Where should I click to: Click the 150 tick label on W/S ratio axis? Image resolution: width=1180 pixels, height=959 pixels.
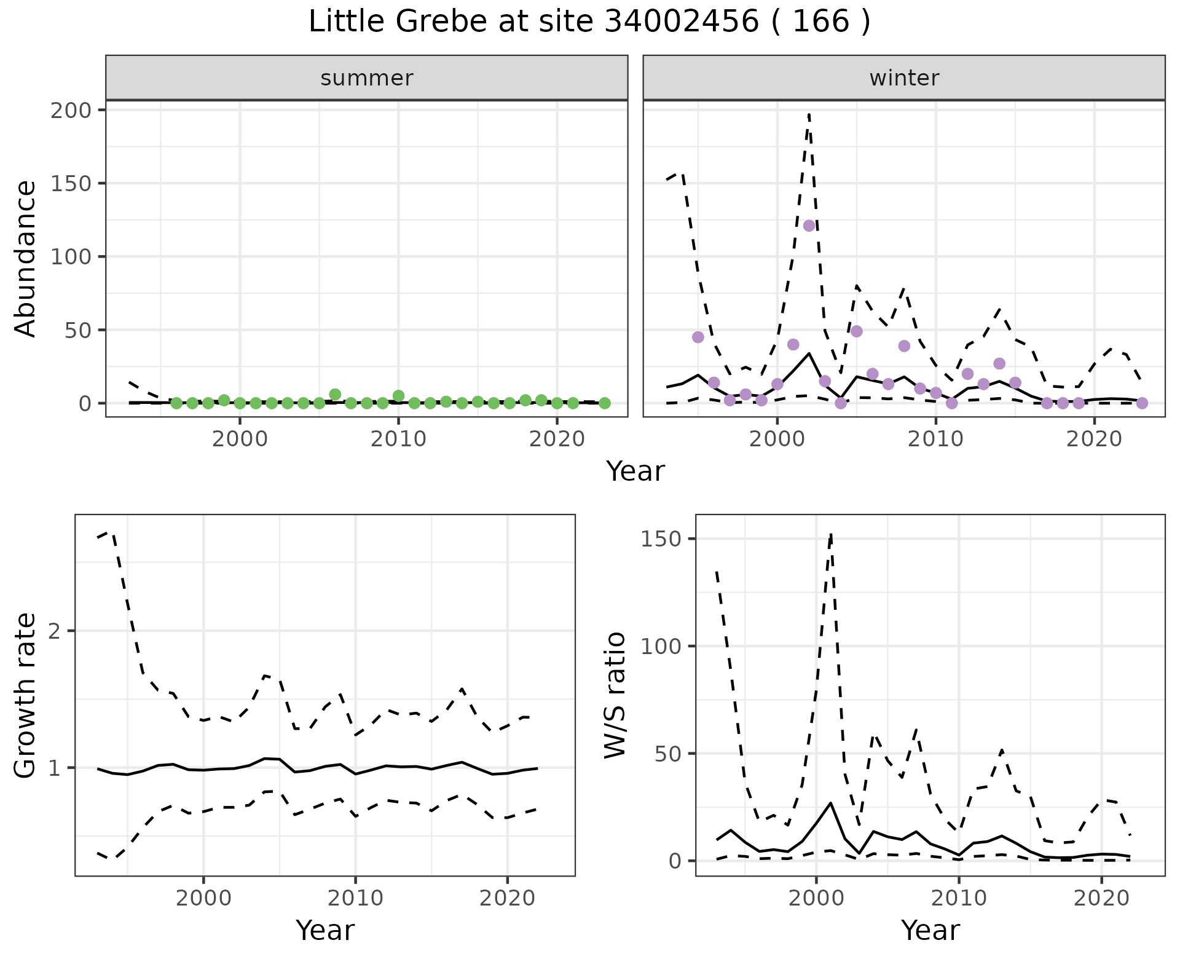pyautogui.click(x=663, y=539)
